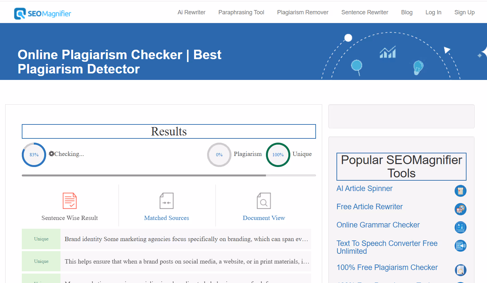Click the AI Article Spinner circular icon
This screenshot has height=283, width=487.
point(460,191)
